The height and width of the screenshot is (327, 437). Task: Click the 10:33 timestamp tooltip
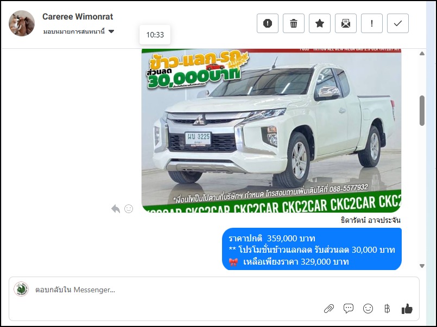tap(155, 35)
